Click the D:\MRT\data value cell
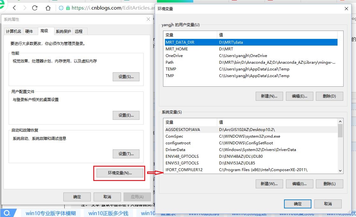The height and width of the screenshot is (217, 356). pyautogui.click(x=231, y=42)
